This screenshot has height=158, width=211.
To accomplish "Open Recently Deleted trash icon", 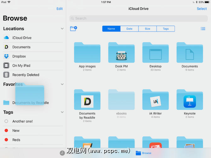I will (6, 75).
